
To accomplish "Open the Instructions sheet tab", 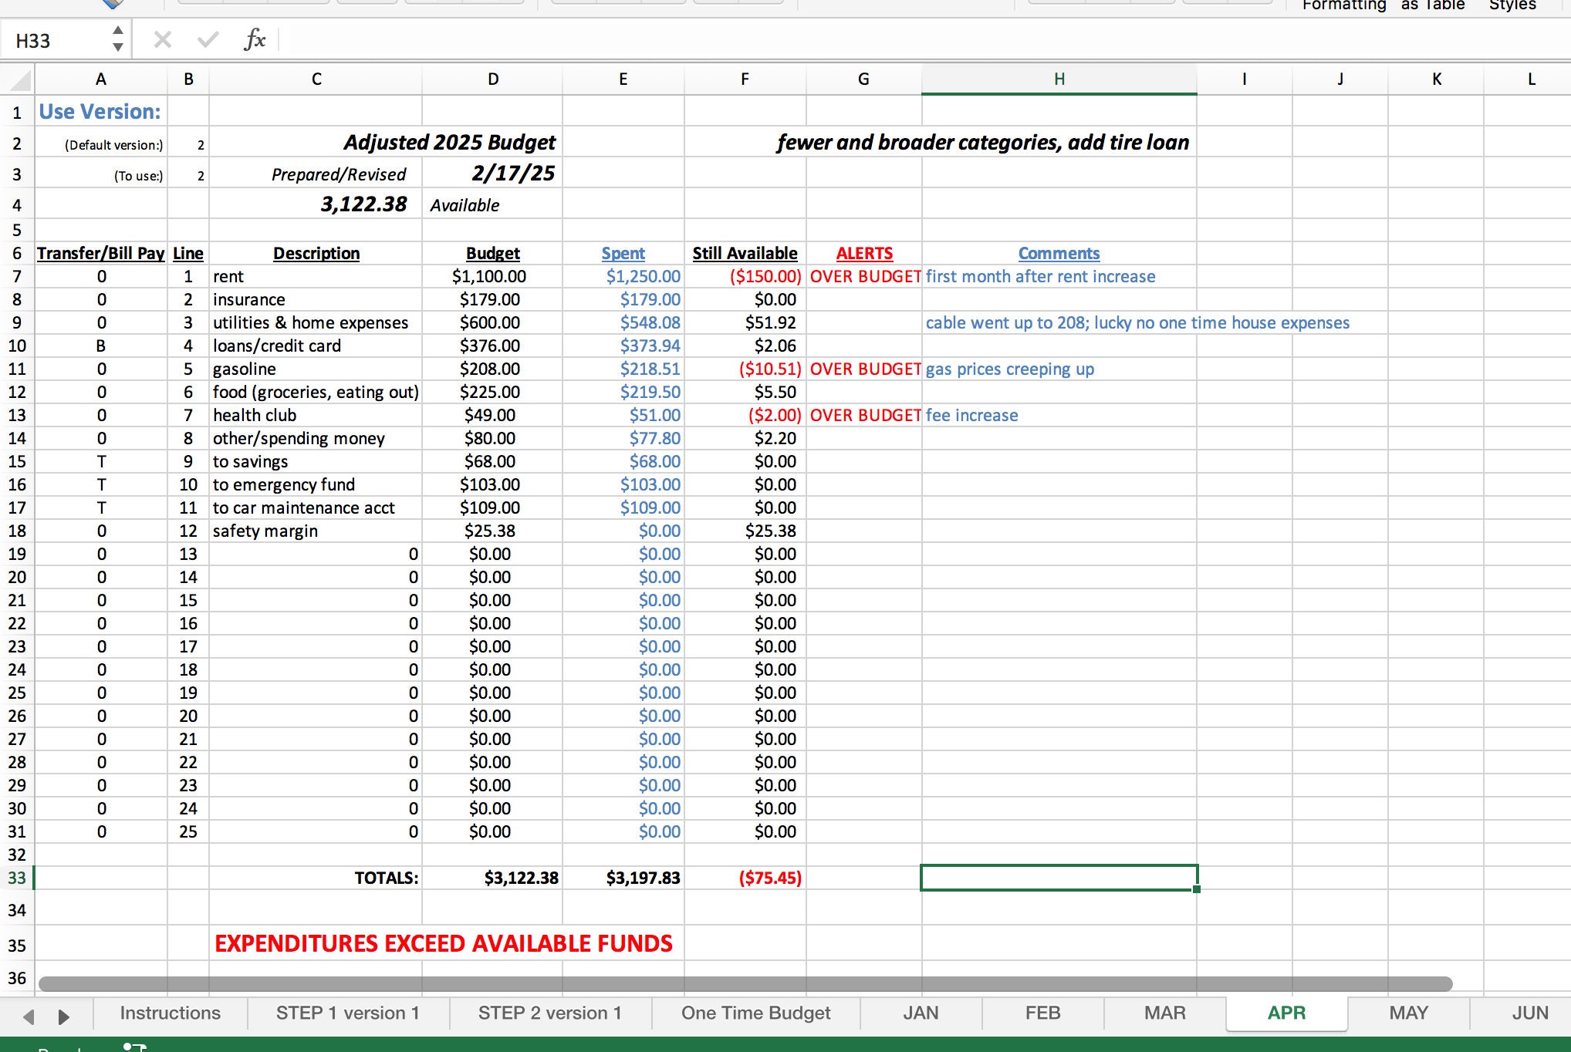I will click(168, 1013).
